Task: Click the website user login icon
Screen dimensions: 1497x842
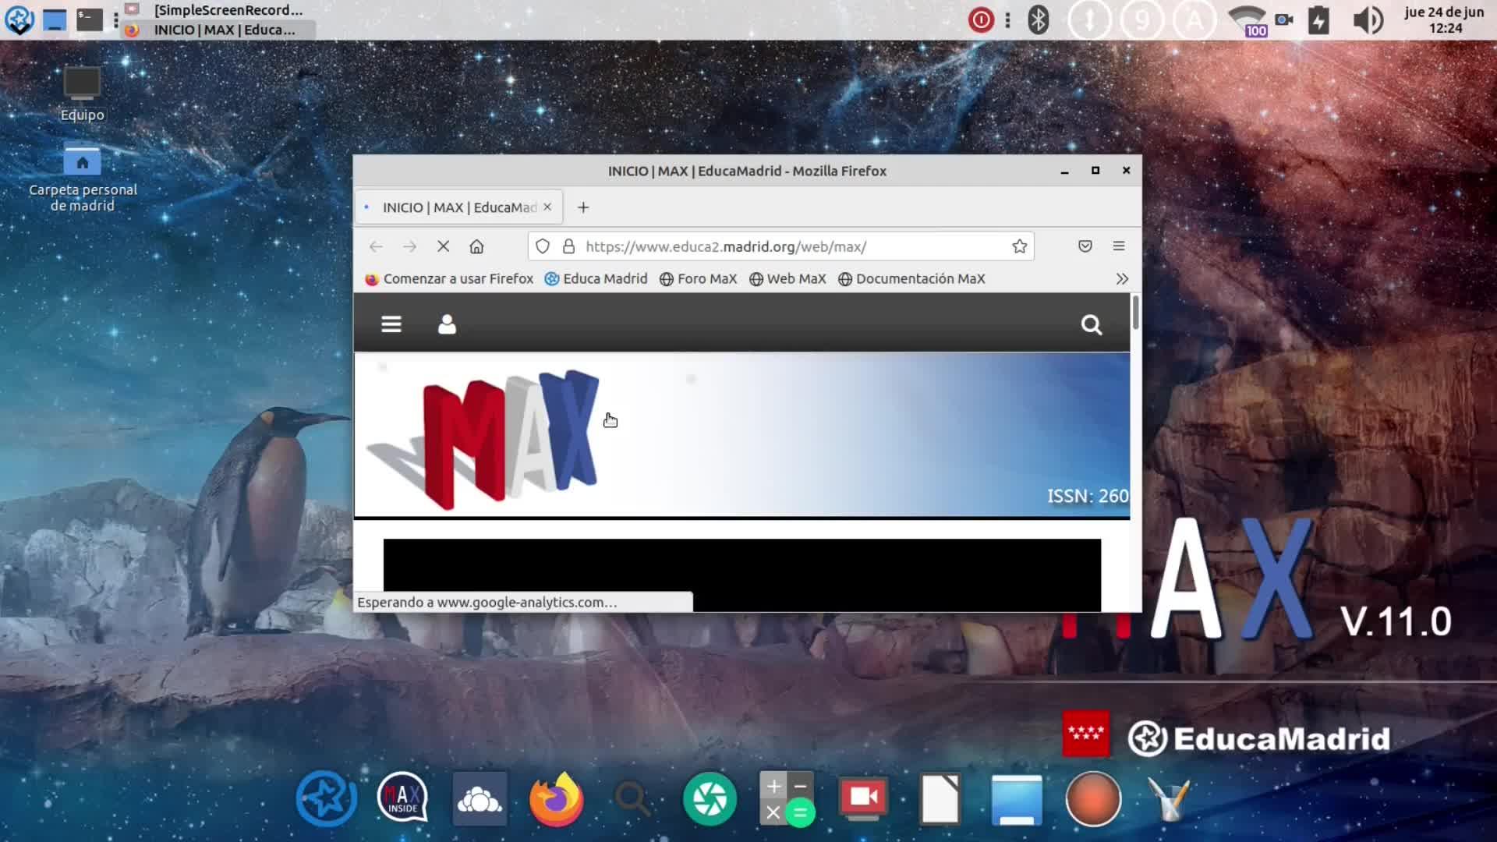Action: click(x=447, y=324)
